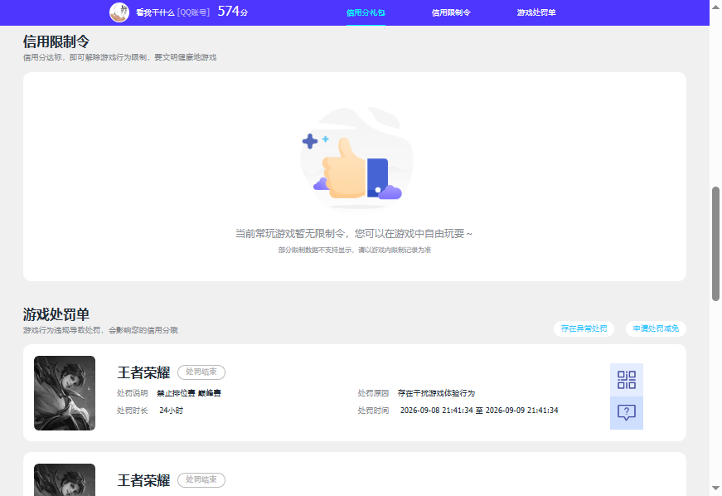Switch to the 信用限制令 tab
This screenshot has height=496, width=722.
pyautogui.click(x=451, y=12)
